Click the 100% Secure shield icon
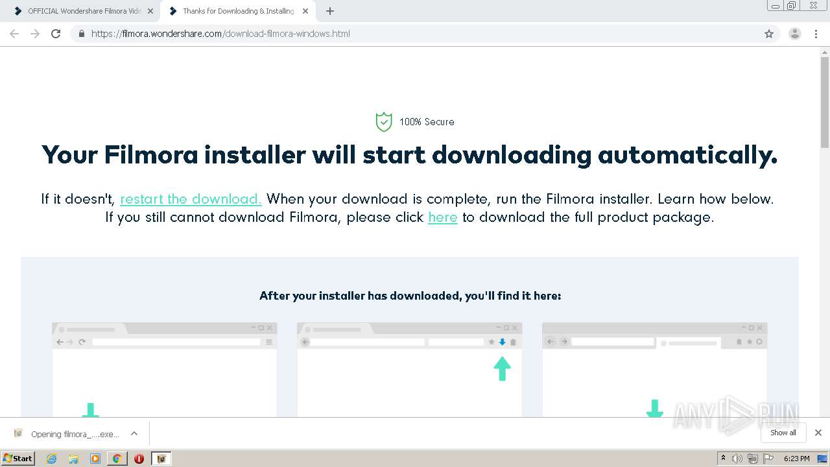This screenshot has width=830, height=467. click(384, 121)
